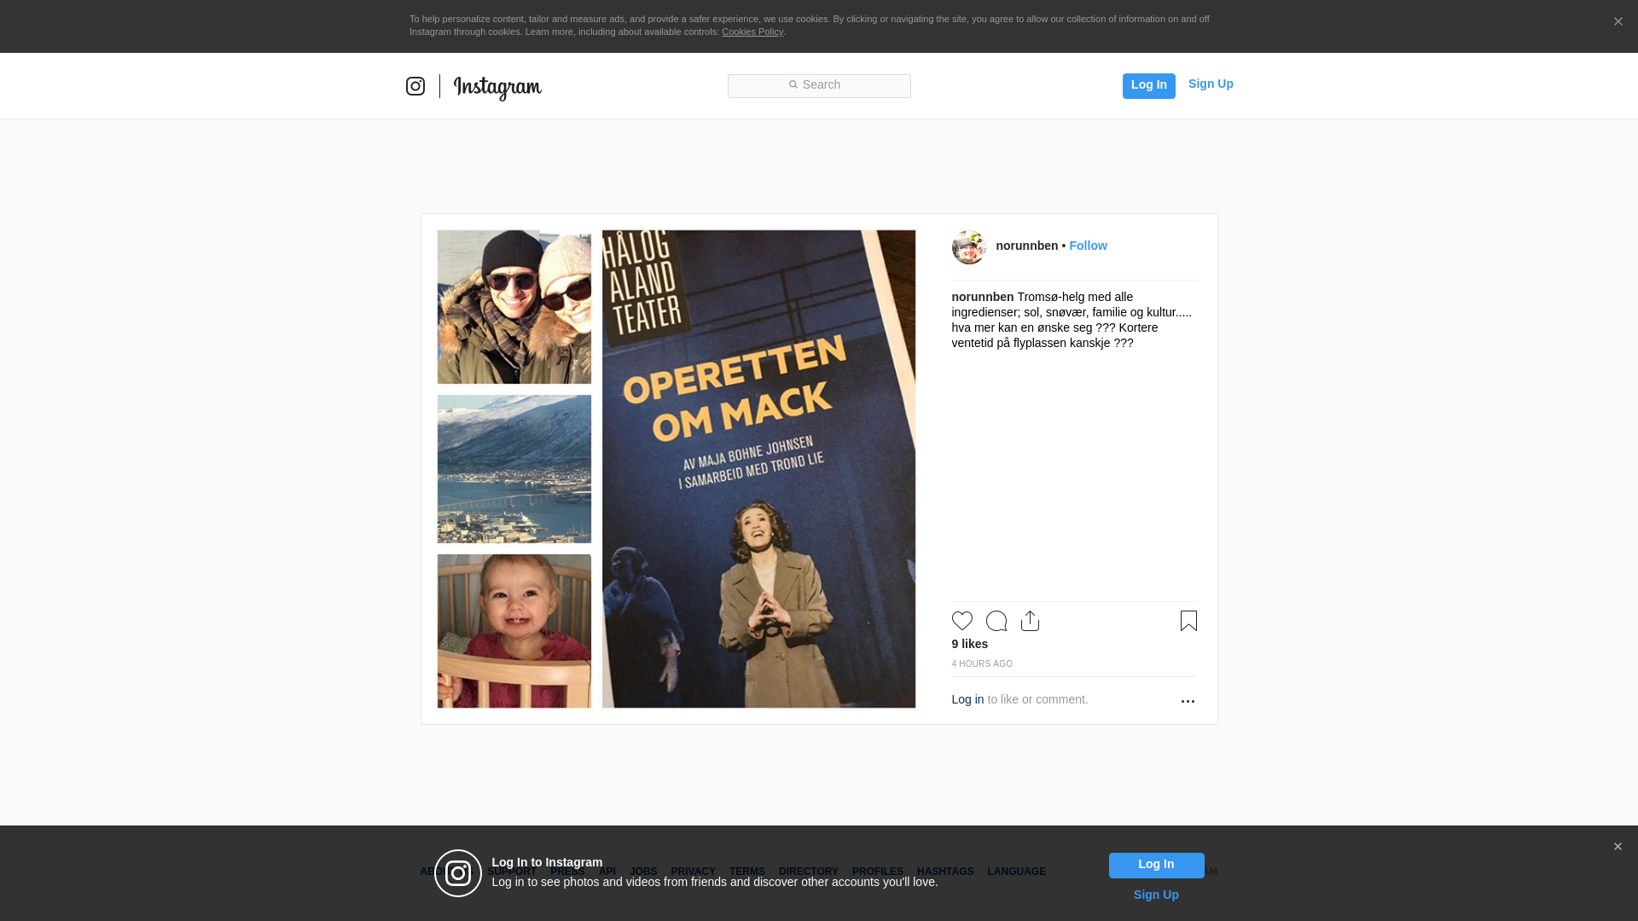Open API footer link
1638x921 pixels.
coord(607,872)
